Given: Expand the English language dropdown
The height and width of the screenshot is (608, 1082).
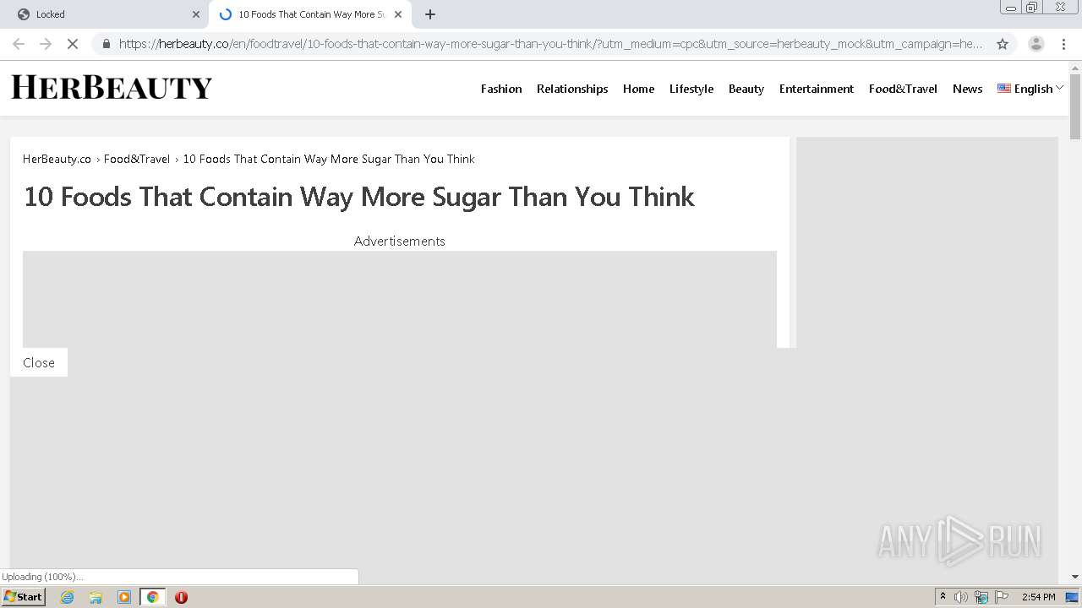Looking at the screenshot, I should [x=1030, y=89].
